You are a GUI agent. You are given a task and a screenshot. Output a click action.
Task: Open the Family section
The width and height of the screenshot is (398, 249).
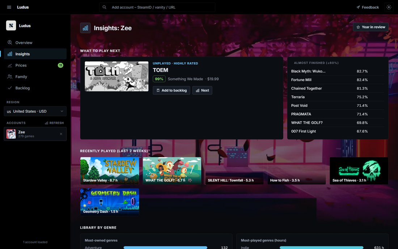pos(35,76)
